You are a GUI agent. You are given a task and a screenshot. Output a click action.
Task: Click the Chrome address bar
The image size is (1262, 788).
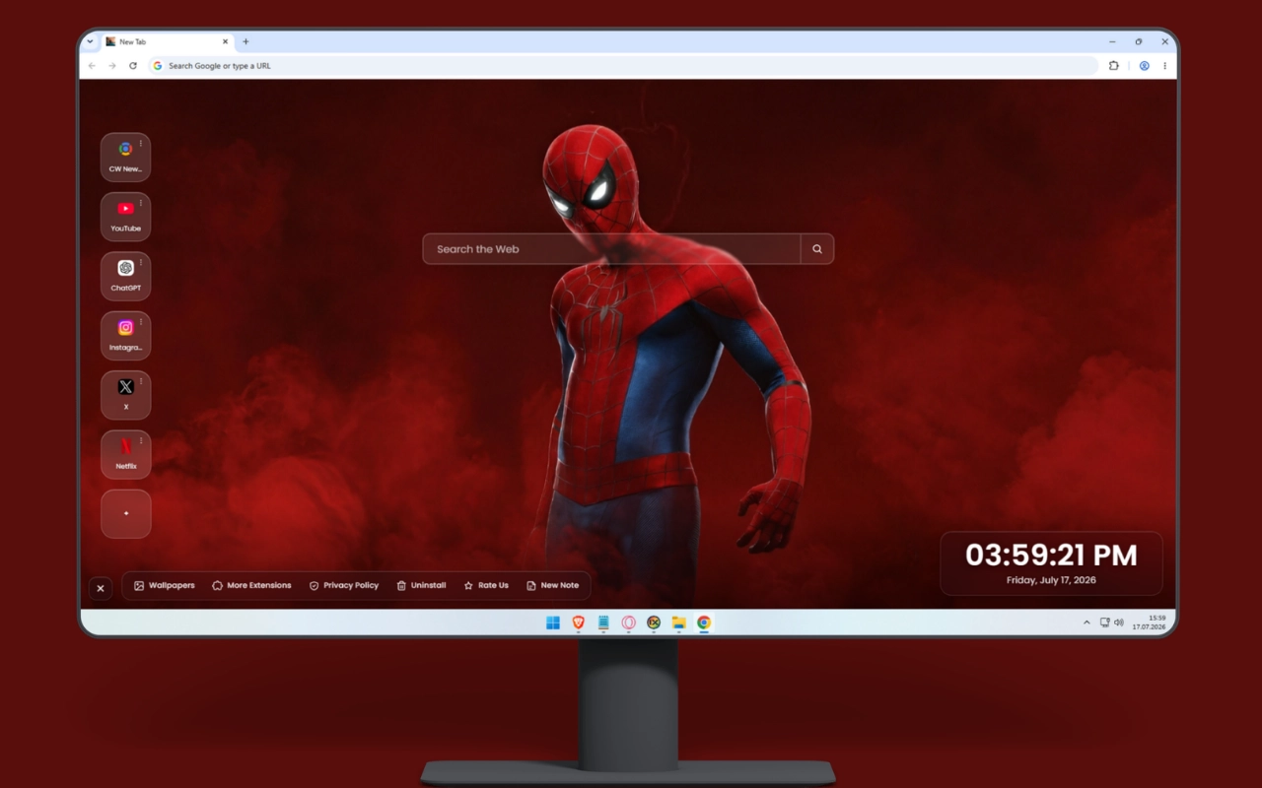click(623, 66)
